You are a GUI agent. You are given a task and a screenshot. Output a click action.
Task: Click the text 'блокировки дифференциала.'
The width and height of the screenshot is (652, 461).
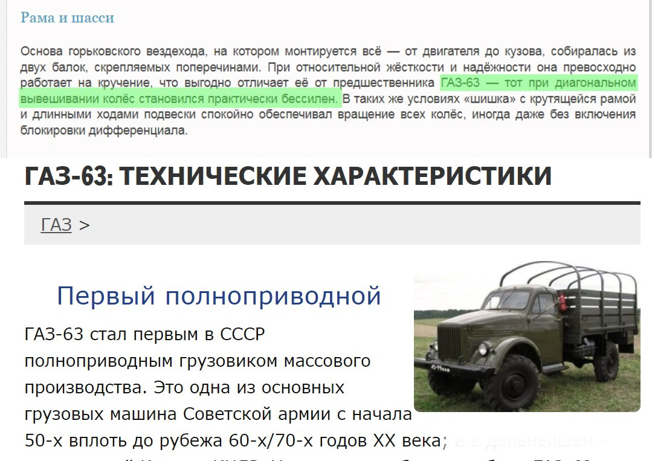click(104, 131)
